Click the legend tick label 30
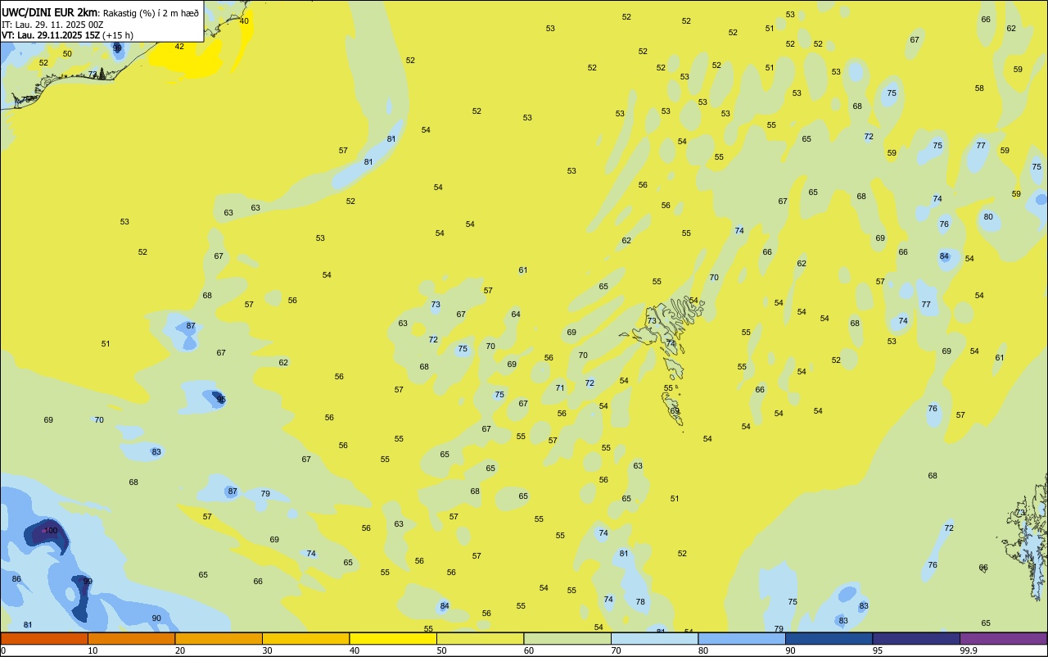The width and height of the screenshot is (1048, 657). click(267, 650)
